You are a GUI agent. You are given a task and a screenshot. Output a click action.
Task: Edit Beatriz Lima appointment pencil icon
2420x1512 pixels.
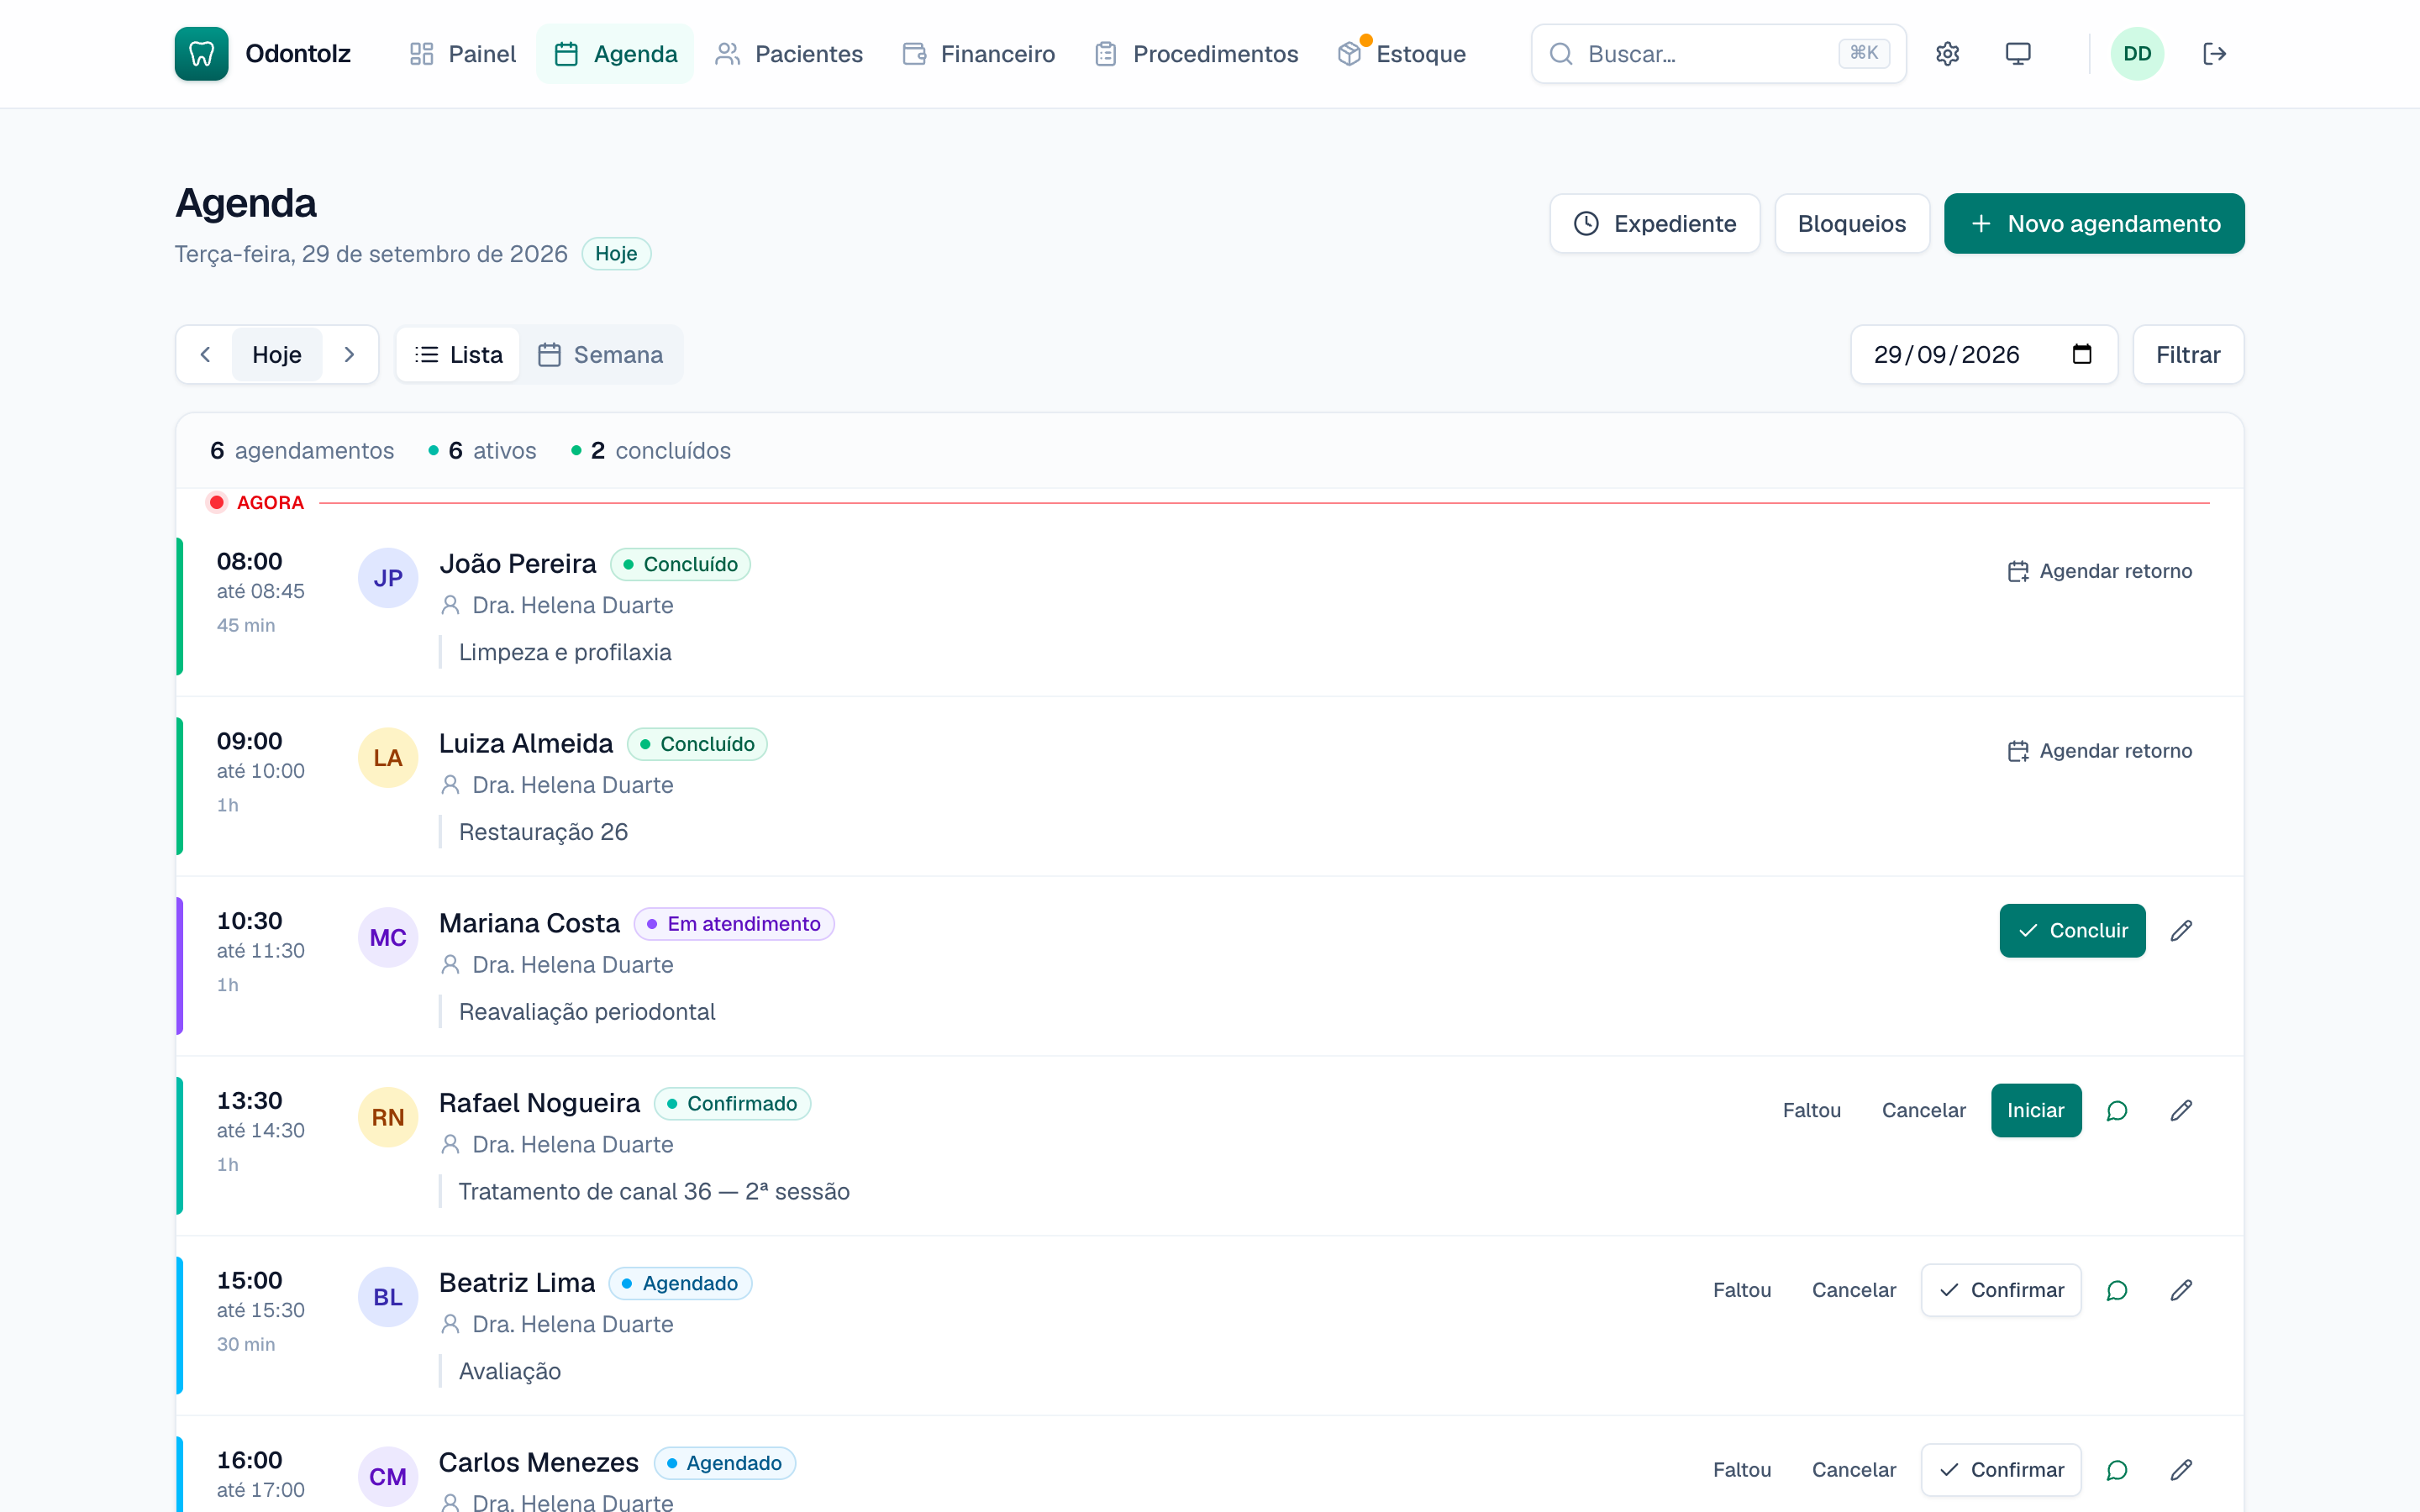coord(2181,1291)
